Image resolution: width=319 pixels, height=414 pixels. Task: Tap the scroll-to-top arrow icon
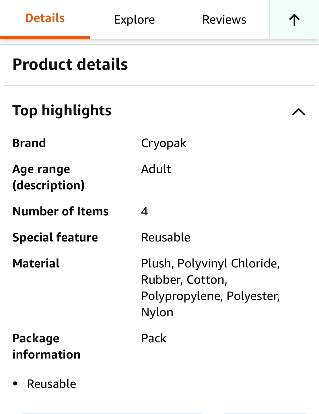(x=294, y=20)
